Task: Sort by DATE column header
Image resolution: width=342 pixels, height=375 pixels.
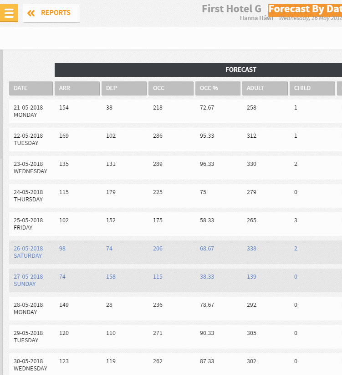Action: point(31,88)
